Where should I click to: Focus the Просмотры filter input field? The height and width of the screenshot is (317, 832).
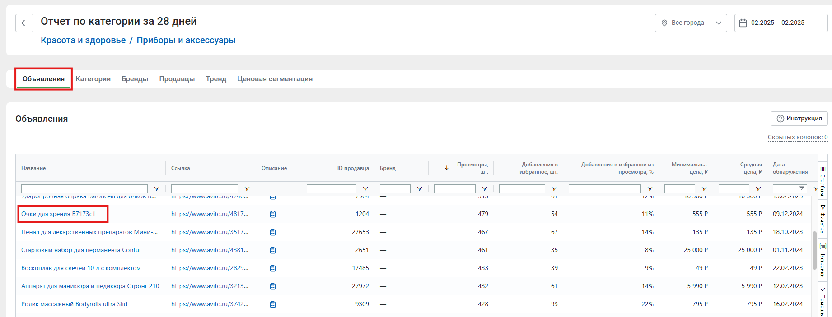click(x=455, y=189)
